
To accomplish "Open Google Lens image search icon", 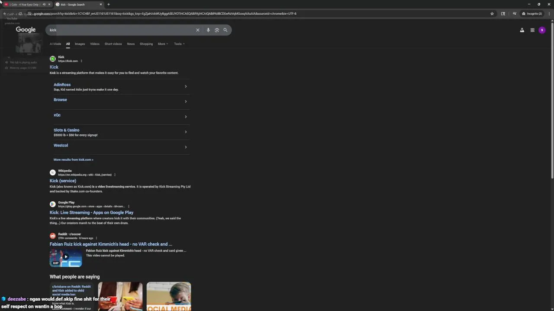I will [217, 30].
